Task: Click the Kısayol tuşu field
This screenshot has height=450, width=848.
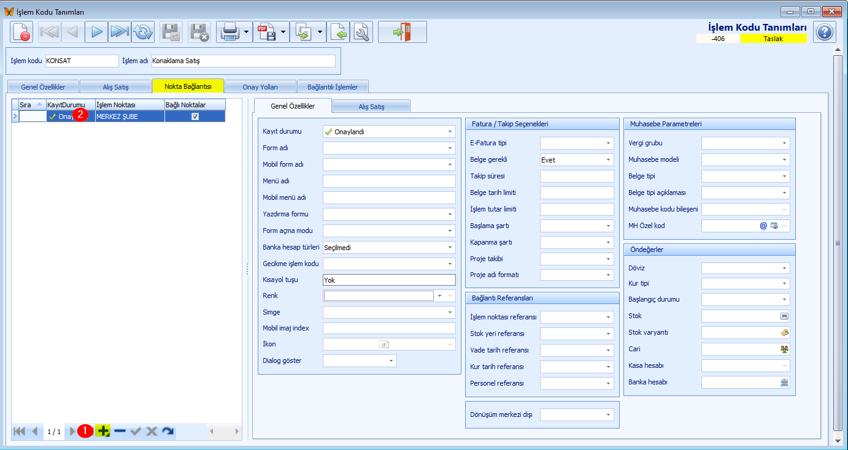Action: click(389, 280)
